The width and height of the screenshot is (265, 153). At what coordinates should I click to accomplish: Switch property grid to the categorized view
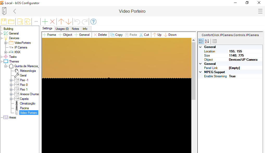tap(201, 41)
